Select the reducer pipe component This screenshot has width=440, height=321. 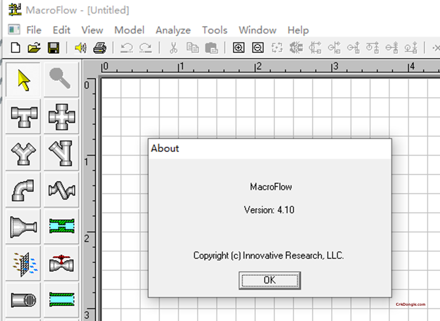click(x=24, y=226)
